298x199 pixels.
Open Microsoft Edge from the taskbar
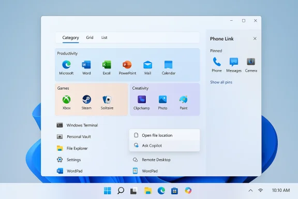[161, 191]
